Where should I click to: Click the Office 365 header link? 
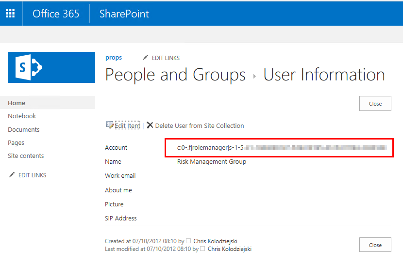point(56,14)
